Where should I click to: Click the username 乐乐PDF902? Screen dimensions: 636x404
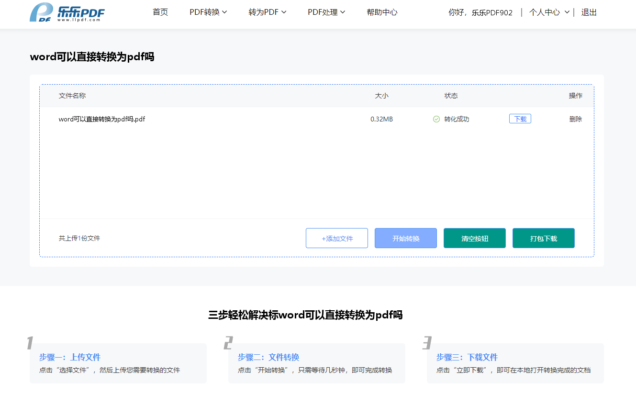(x=492, y=13)
